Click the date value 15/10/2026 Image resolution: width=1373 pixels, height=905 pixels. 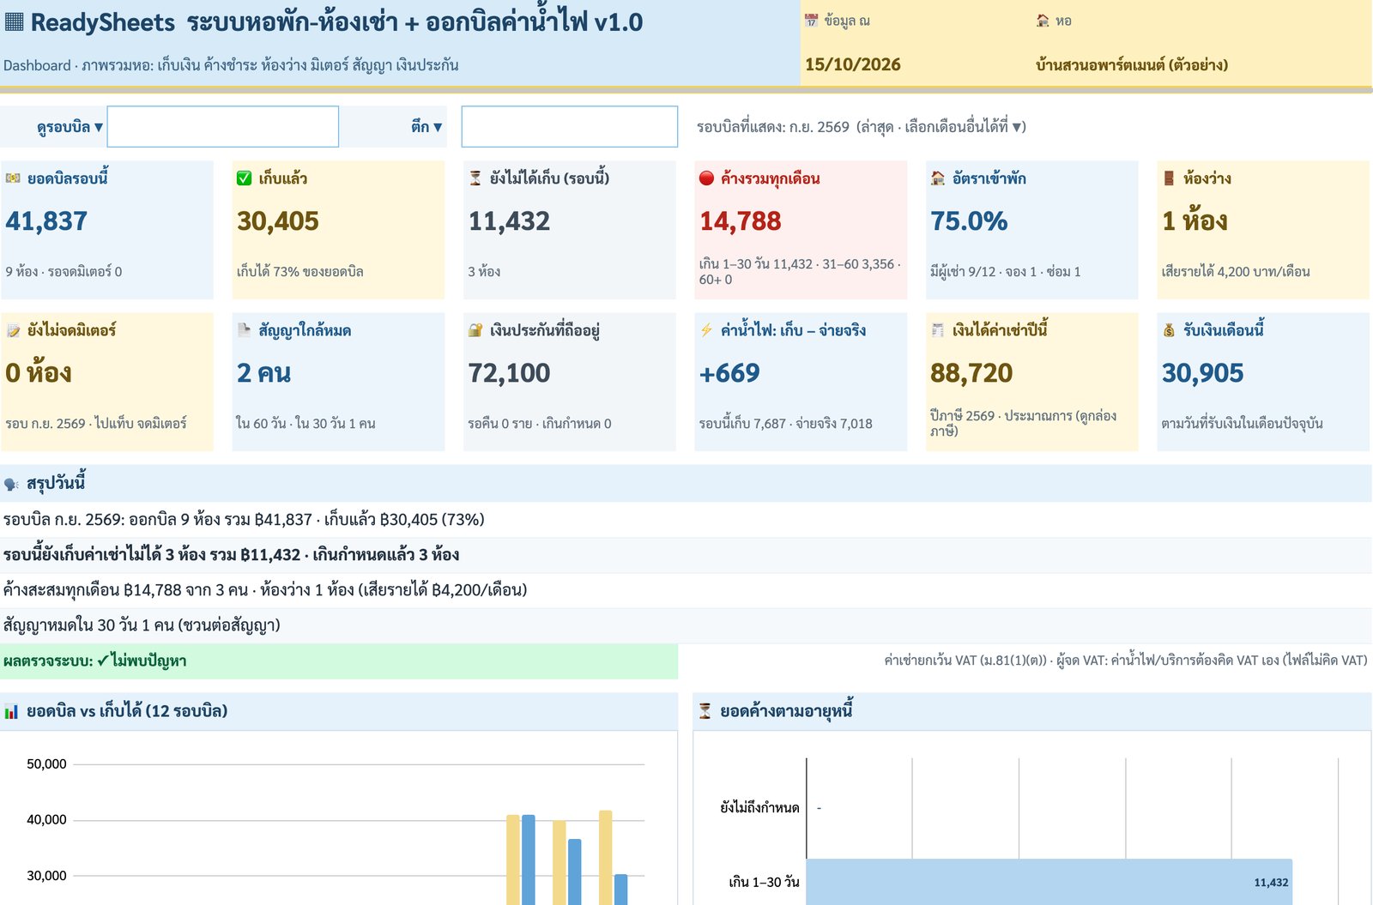(x=853, y=64)
